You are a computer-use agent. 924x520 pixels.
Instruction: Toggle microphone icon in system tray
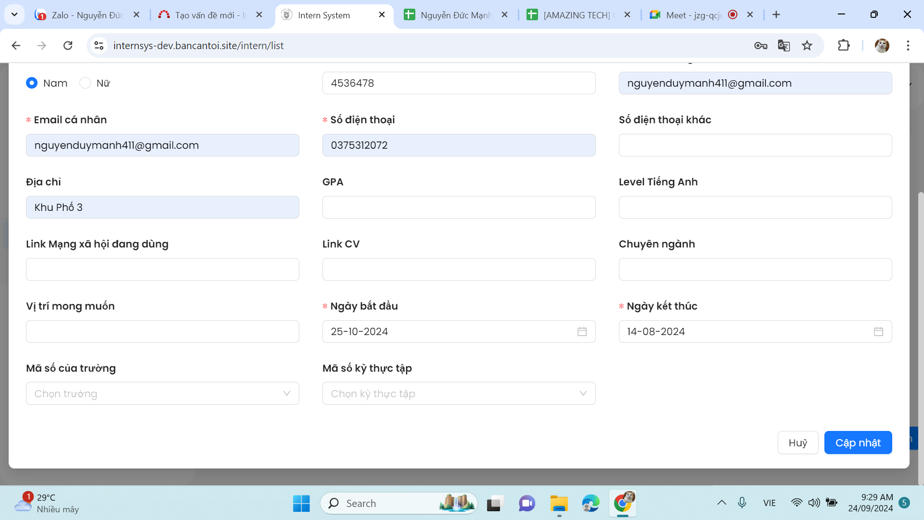tap(742, 503)
